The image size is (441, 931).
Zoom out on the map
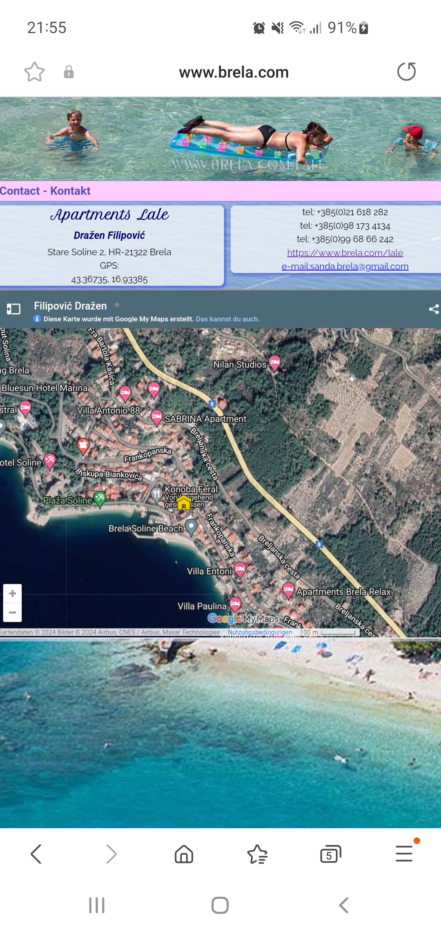point(13,612)
